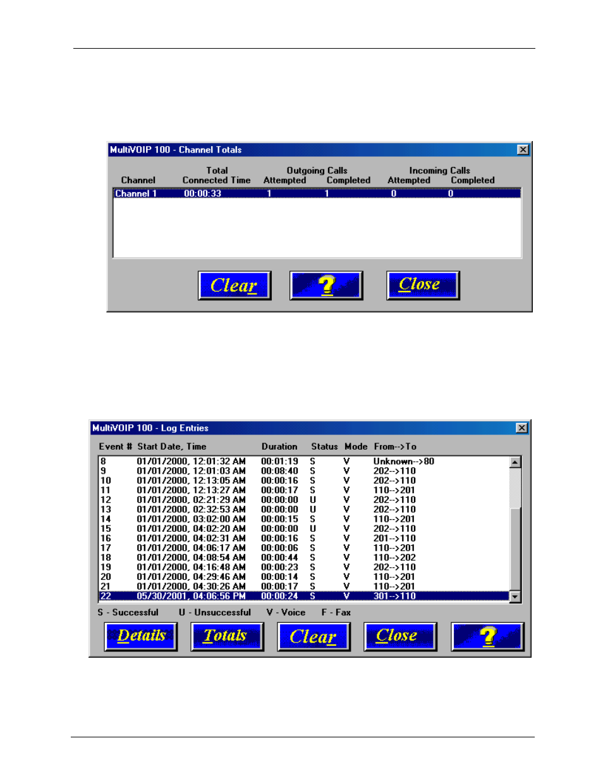
Task: Click the log list scroll up arrow
Action: pos(515,462)
